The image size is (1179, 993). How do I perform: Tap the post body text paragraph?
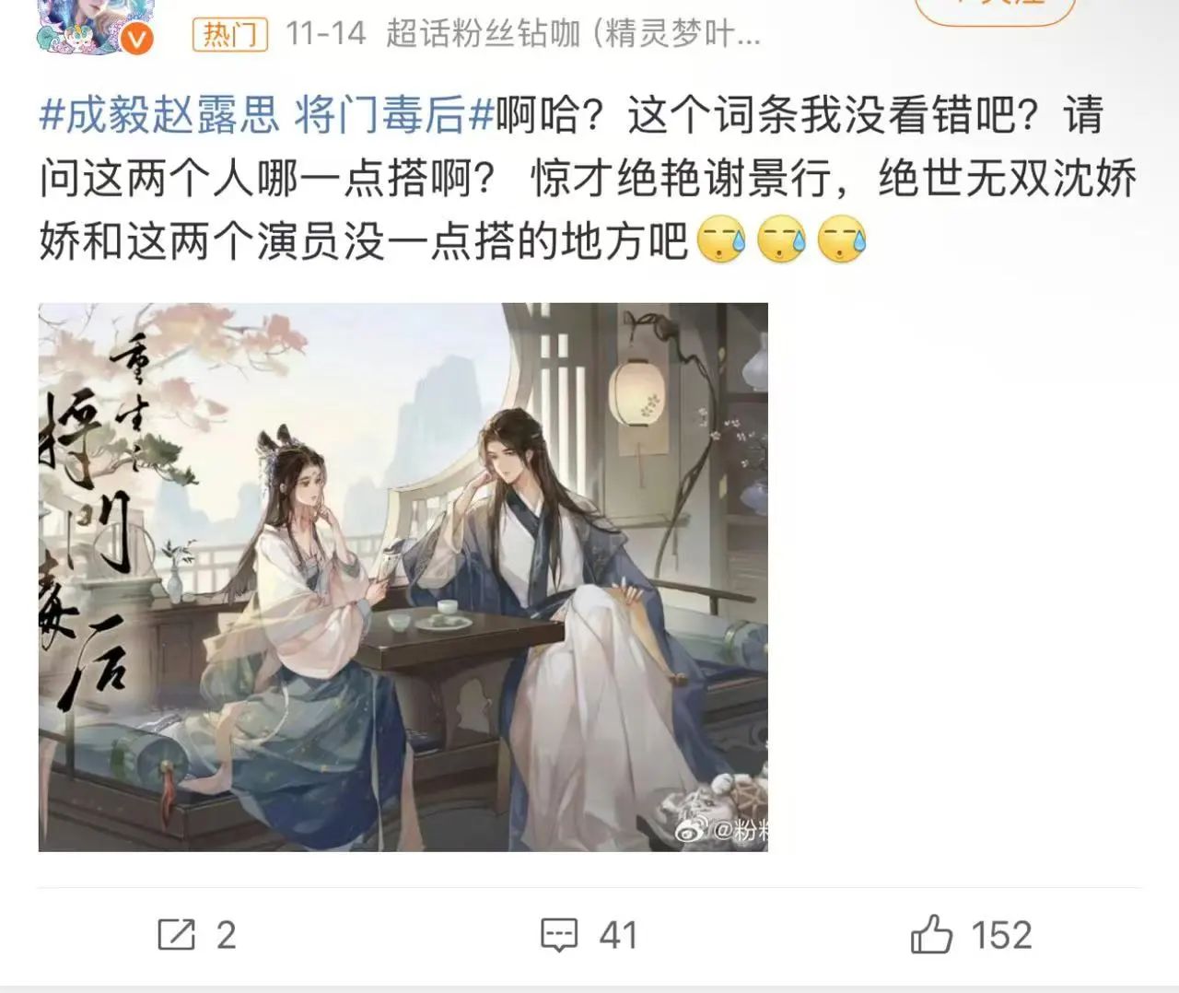click(x=588, y=179)
